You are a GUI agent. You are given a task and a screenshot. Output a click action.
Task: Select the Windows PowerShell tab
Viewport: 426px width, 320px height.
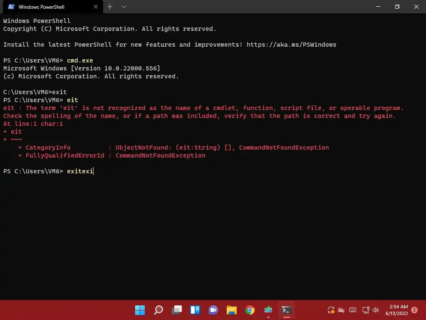pos(52,7)
